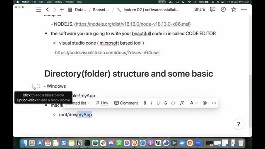
Task: Click the 'visual studio code' bullet text
Action: (101, 43)
